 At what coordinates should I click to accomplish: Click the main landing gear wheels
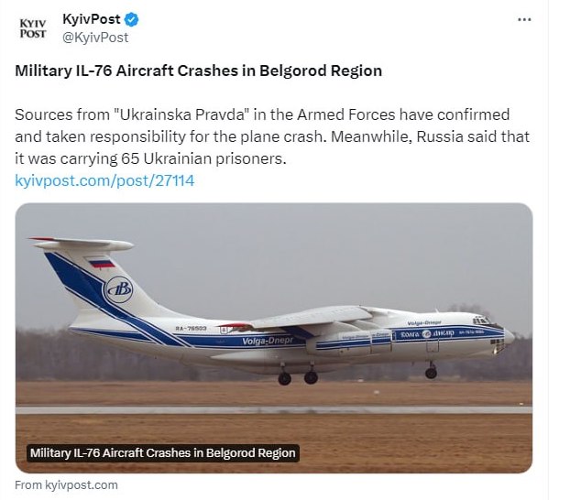(298, 375)
